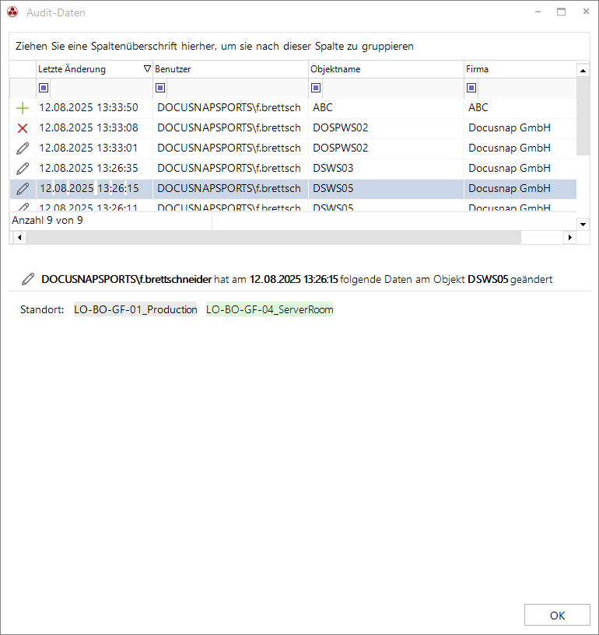Open filter operator for Benutzer column
Screen dimensions: 599x635
pos(160,88)
